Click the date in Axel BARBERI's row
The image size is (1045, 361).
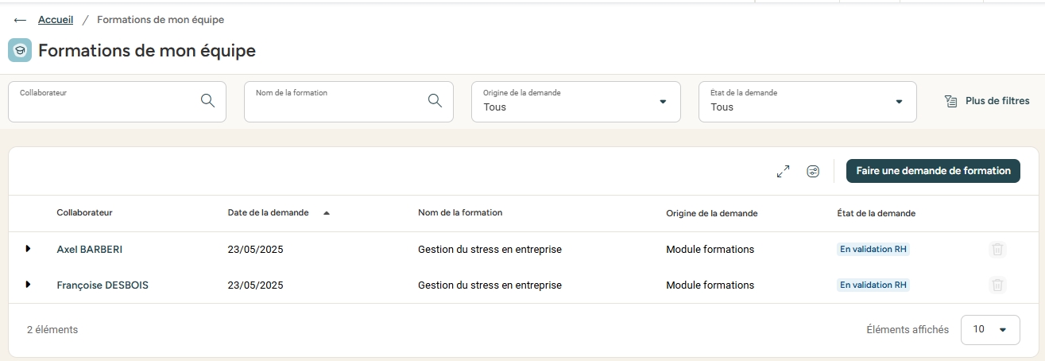[255, 250]
